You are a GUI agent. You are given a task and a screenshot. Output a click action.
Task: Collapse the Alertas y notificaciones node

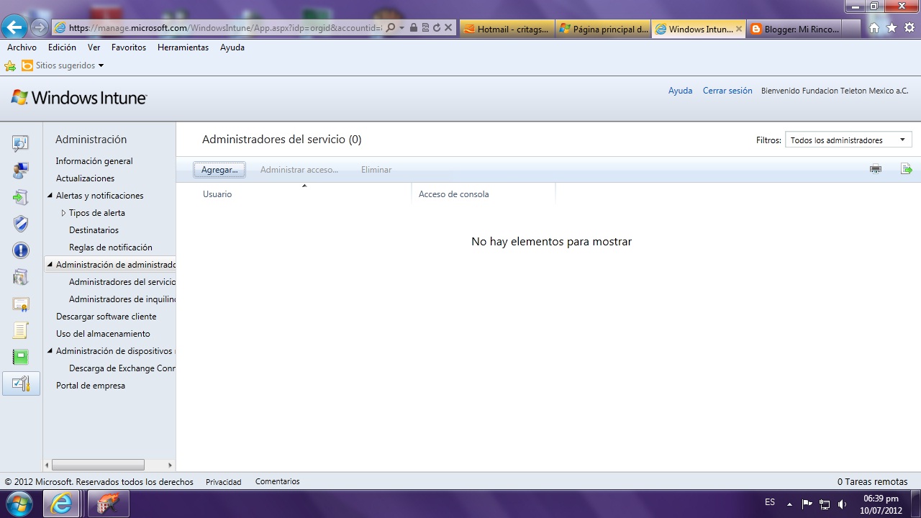coord(50,196)
